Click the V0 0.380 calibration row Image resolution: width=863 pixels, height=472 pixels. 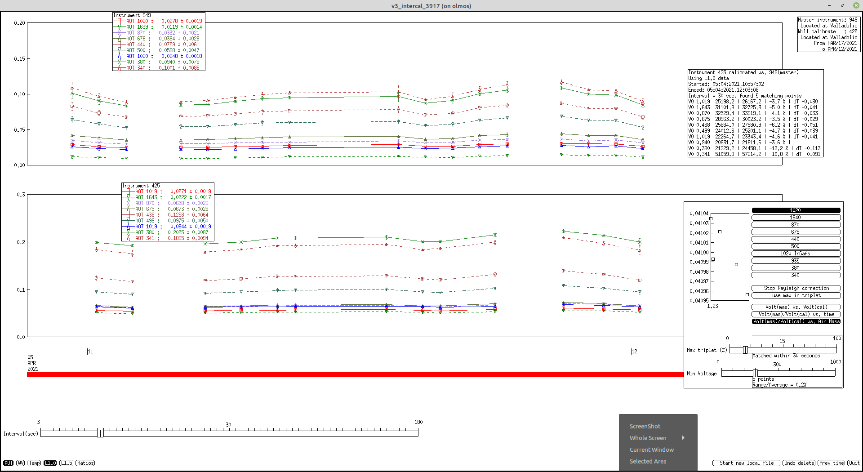click(755, 148)
